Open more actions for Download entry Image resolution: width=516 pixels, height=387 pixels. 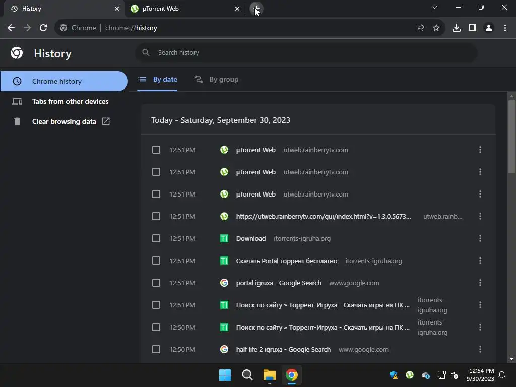point(480,238)
